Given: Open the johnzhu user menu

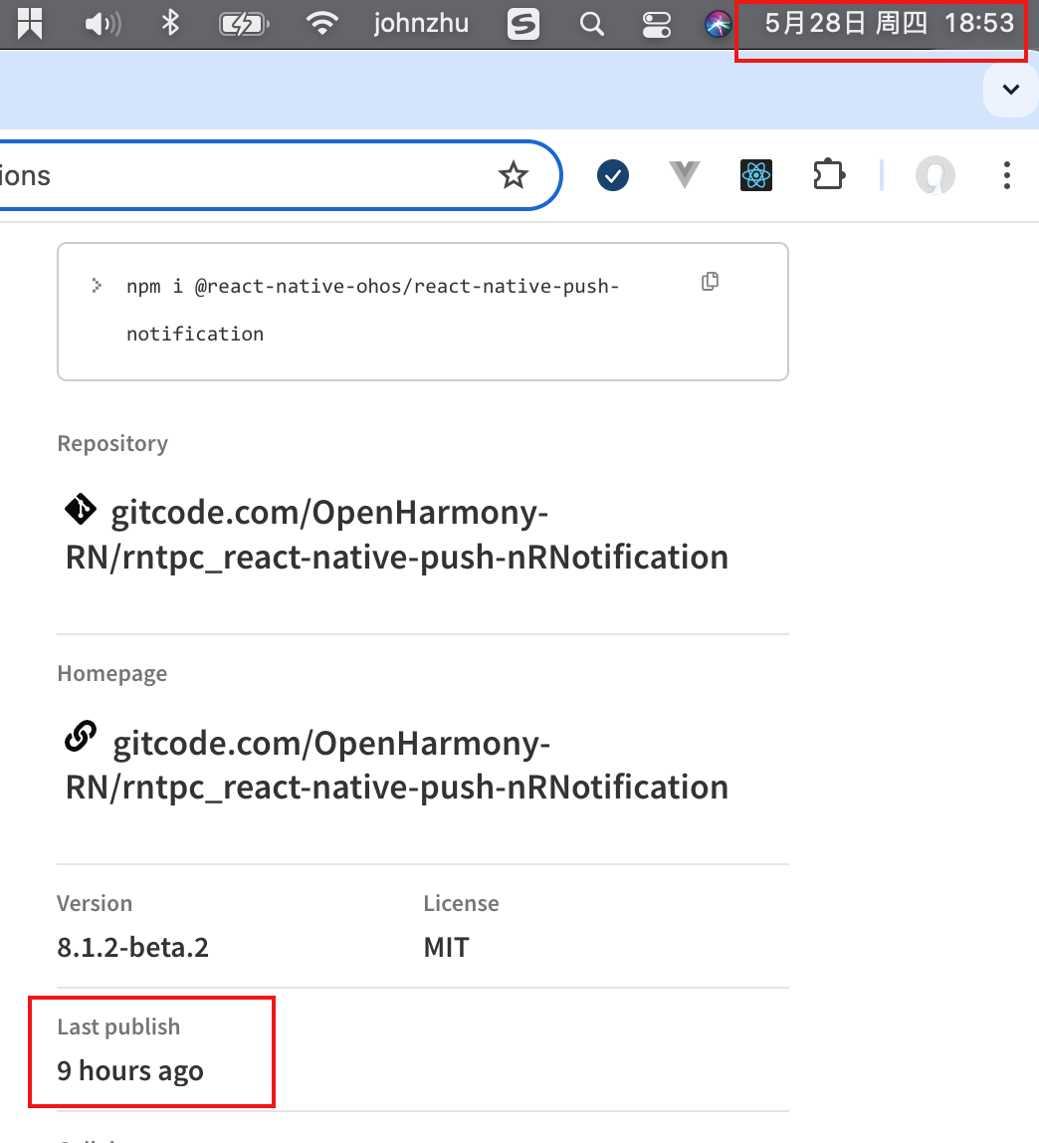Looking at the screenshot, I should click(x=421, y=23).
